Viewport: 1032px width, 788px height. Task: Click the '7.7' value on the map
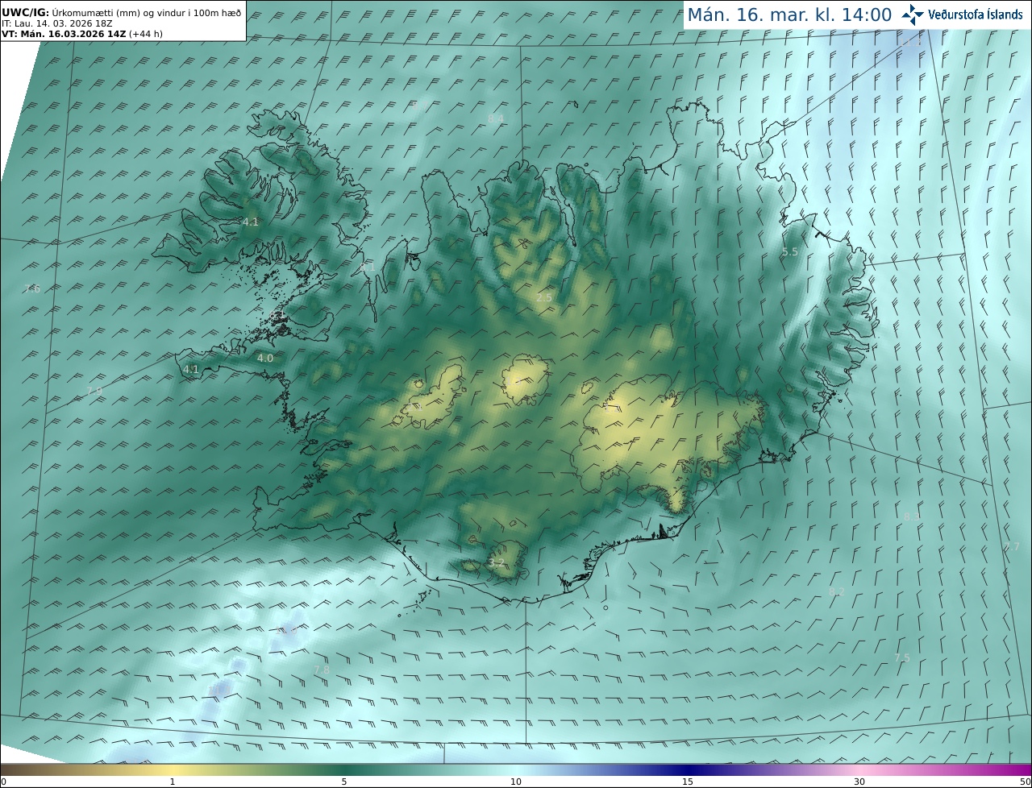[1012, 546]
